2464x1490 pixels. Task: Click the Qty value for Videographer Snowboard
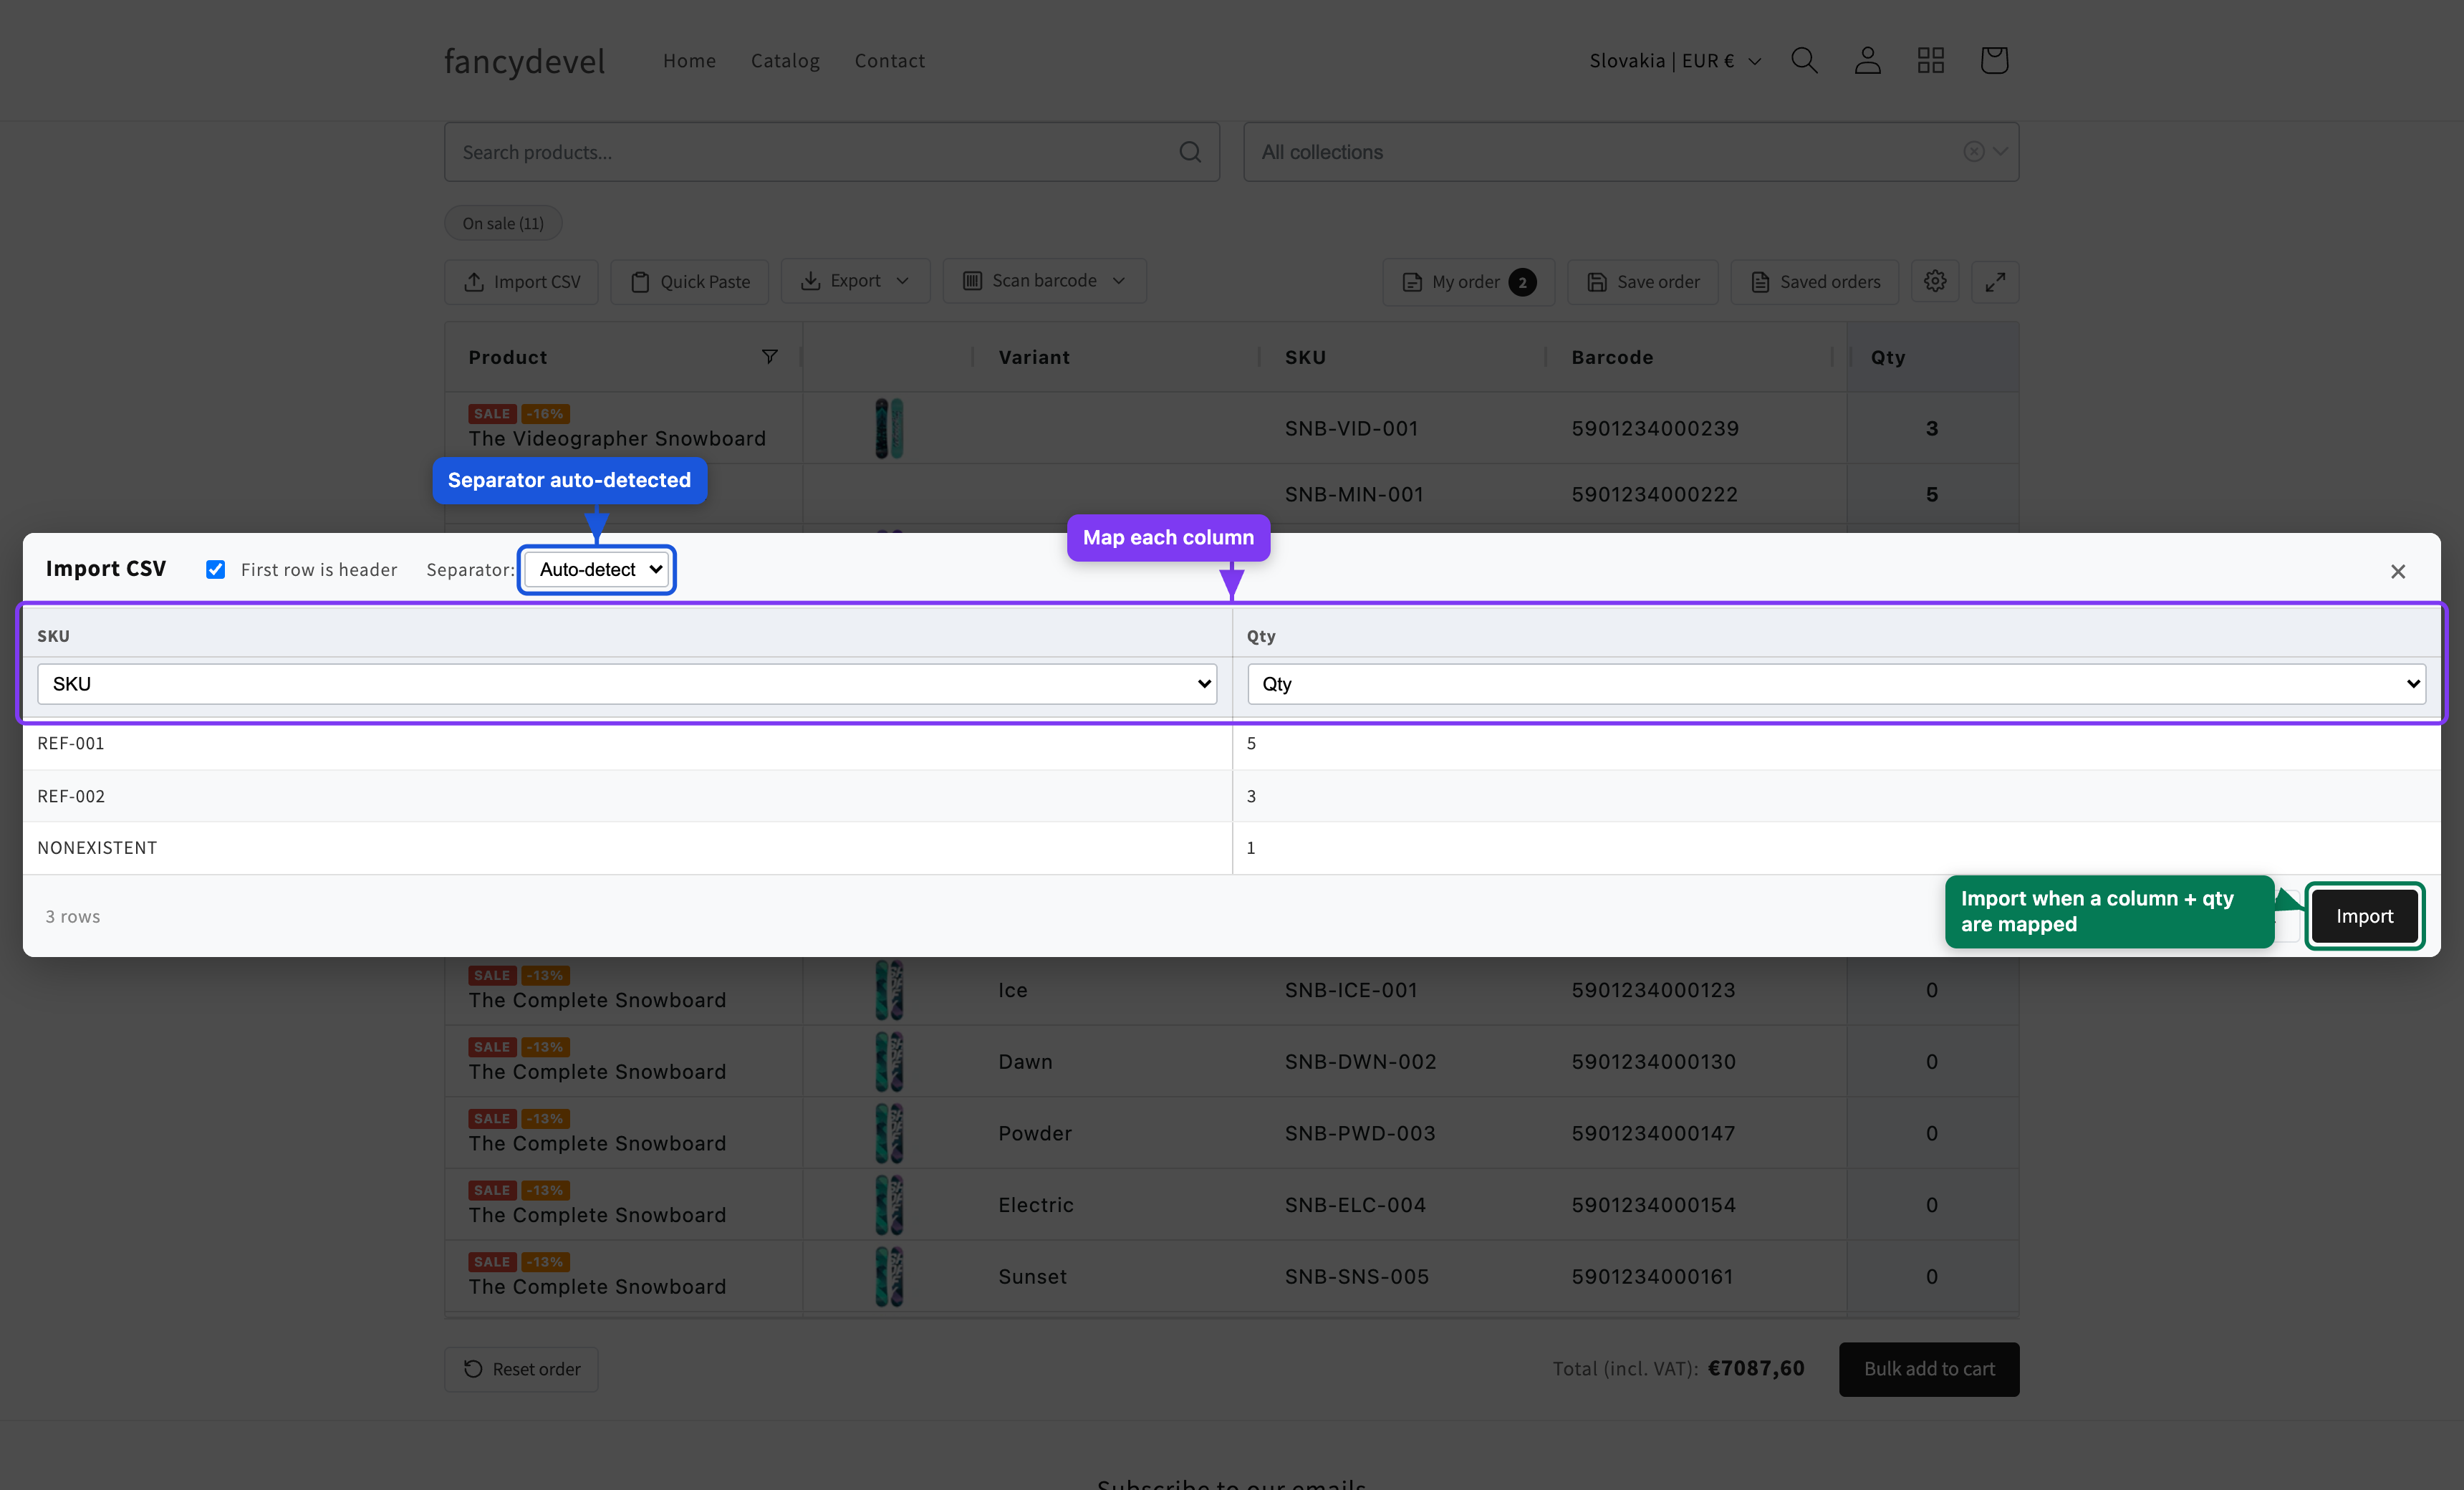point(1932,428)
